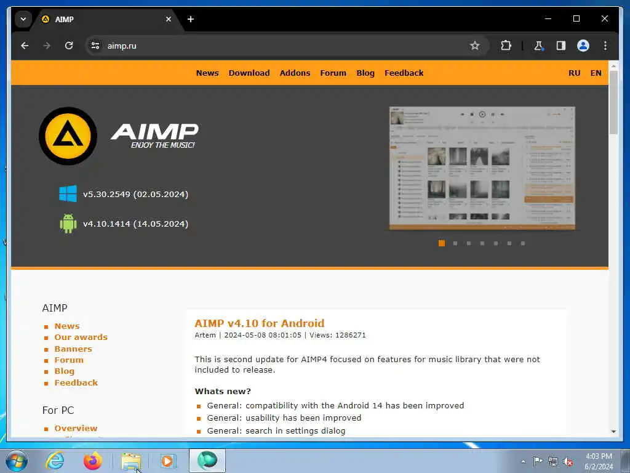Click 'Whats new?' heading text
The image size is (630, 473).
(x=223, y=391)
